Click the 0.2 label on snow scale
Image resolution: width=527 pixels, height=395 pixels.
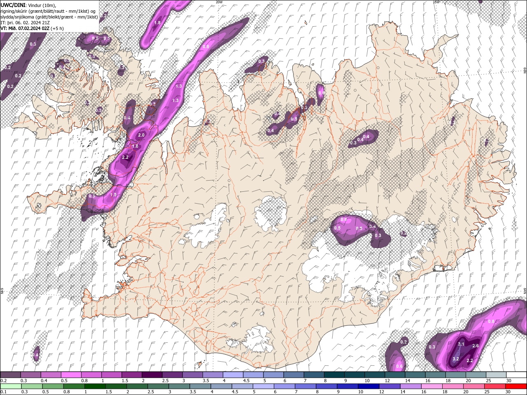pos(3,381)
